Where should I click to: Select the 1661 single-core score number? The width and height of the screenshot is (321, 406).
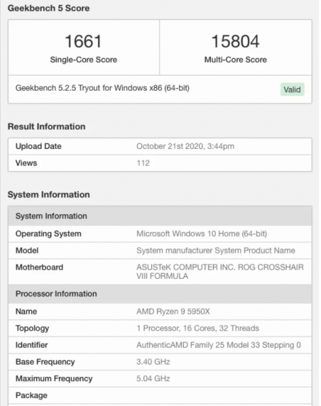point(83,41)
